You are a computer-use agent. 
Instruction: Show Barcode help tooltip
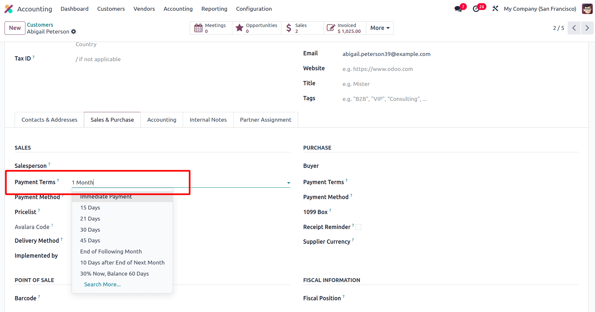pos(39,296)
